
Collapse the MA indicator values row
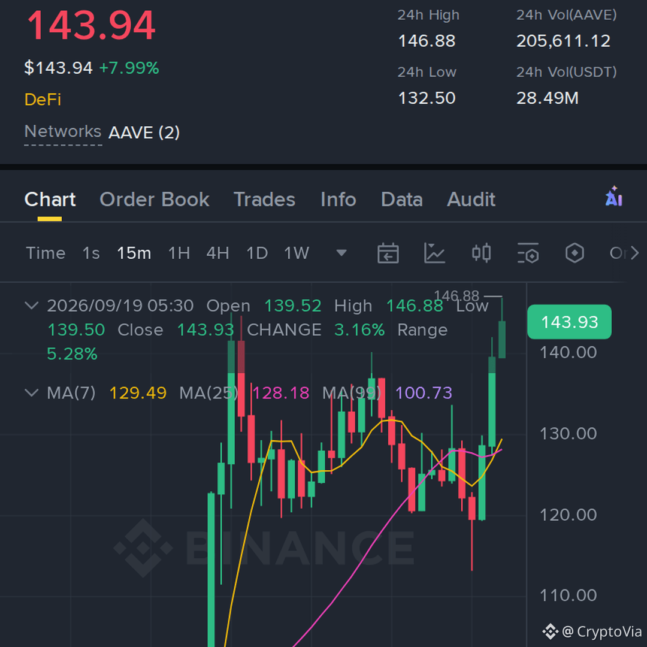(x=32, y=392)
